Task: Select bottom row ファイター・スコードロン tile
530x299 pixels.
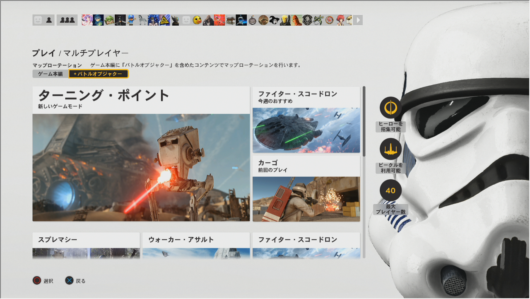Action: pos(306,246)
